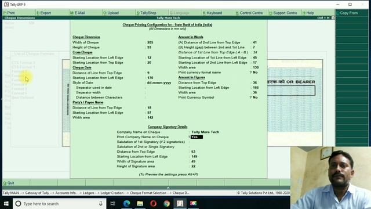The image size is (371, 209).
Task: Open File Explorer from taskbar
Action: tap(140, 204)
